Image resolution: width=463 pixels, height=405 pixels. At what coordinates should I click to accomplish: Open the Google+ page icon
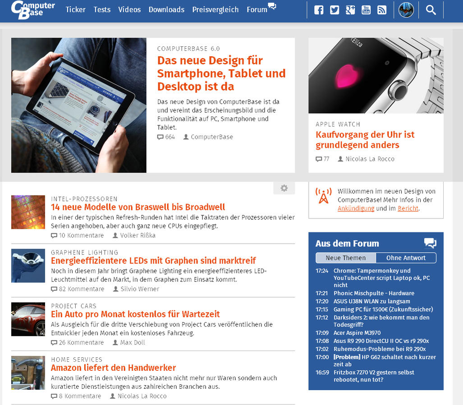click(350, 10)
